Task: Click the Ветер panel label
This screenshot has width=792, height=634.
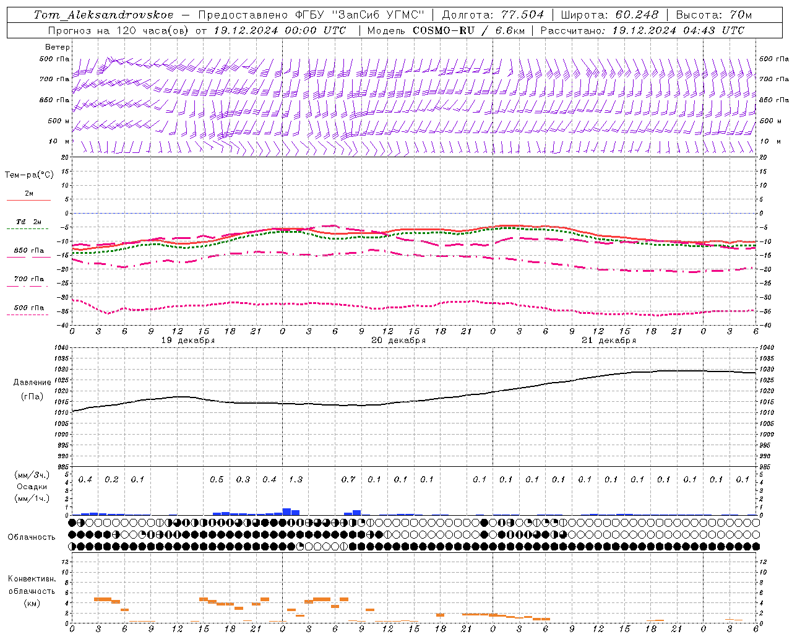Action: [58, 47]
